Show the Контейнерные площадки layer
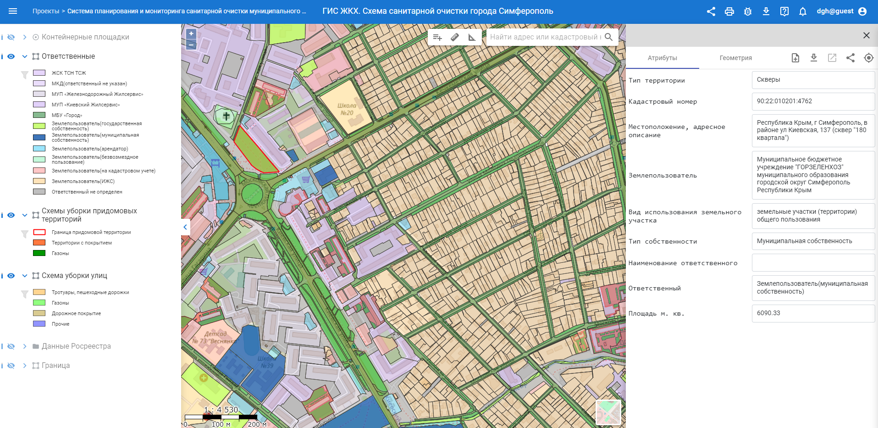Image resolution: width=878 pixels, height=428 pixels. (x=11, y=37)
